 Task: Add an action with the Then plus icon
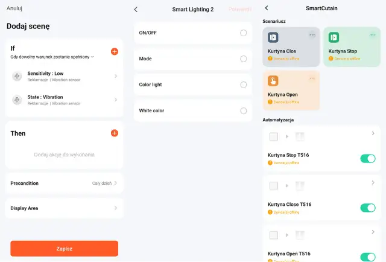coord(114,133)
